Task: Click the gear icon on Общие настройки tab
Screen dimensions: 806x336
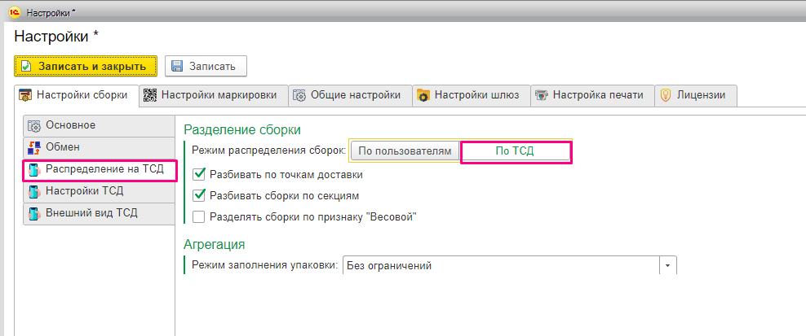Action: pyautogui.click(x=299, y=95)
